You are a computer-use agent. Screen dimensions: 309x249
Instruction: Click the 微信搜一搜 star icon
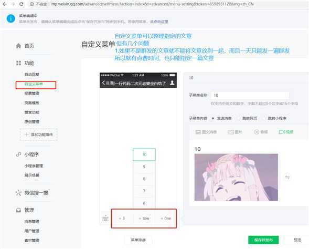18,193
